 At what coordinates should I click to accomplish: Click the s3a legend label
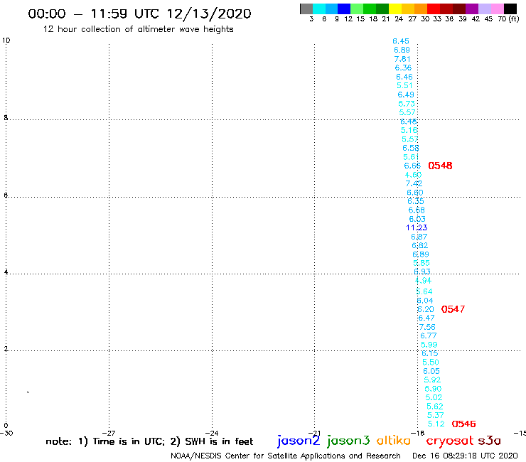[490, 441]
